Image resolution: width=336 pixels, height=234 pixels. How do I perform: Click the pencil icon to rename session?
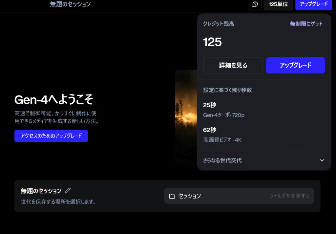[68, 190]
